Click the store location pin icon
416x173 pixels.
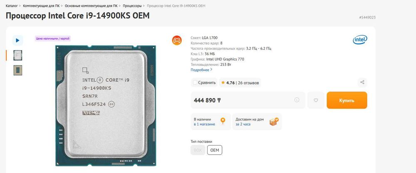click(x=223, y=121)
